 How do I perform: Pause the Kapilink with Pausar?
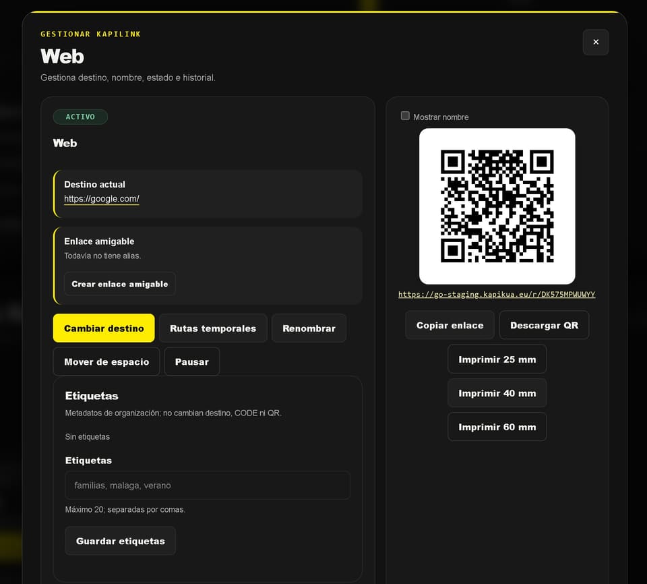(192, 362)
